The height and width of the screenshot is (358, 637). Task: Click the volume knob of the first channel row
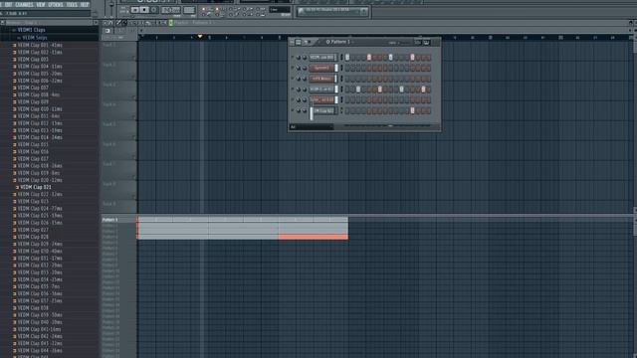(305, 58)
